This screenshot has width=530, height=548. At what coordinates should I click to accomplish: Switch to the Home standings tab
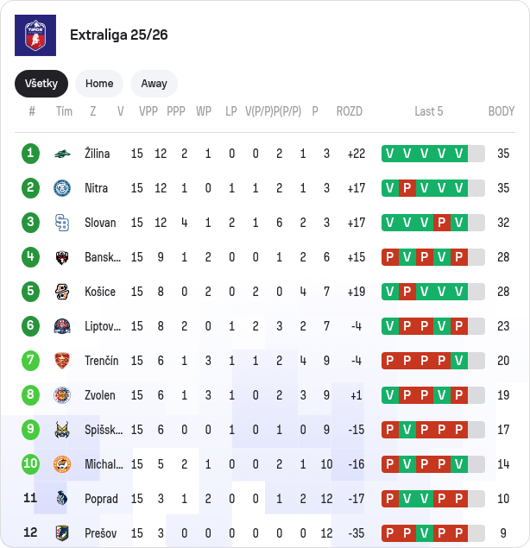[x=99, y=84]
